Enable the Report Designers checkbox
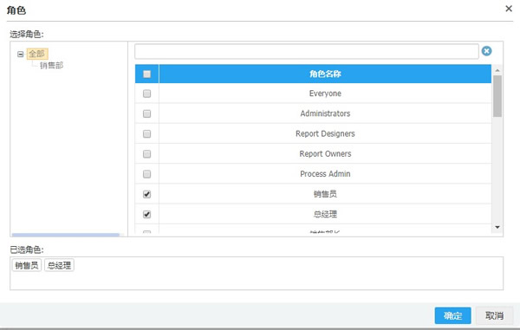The height and width of the screenshot is (330, 520). pyautogui.click(x=146, y=134)
